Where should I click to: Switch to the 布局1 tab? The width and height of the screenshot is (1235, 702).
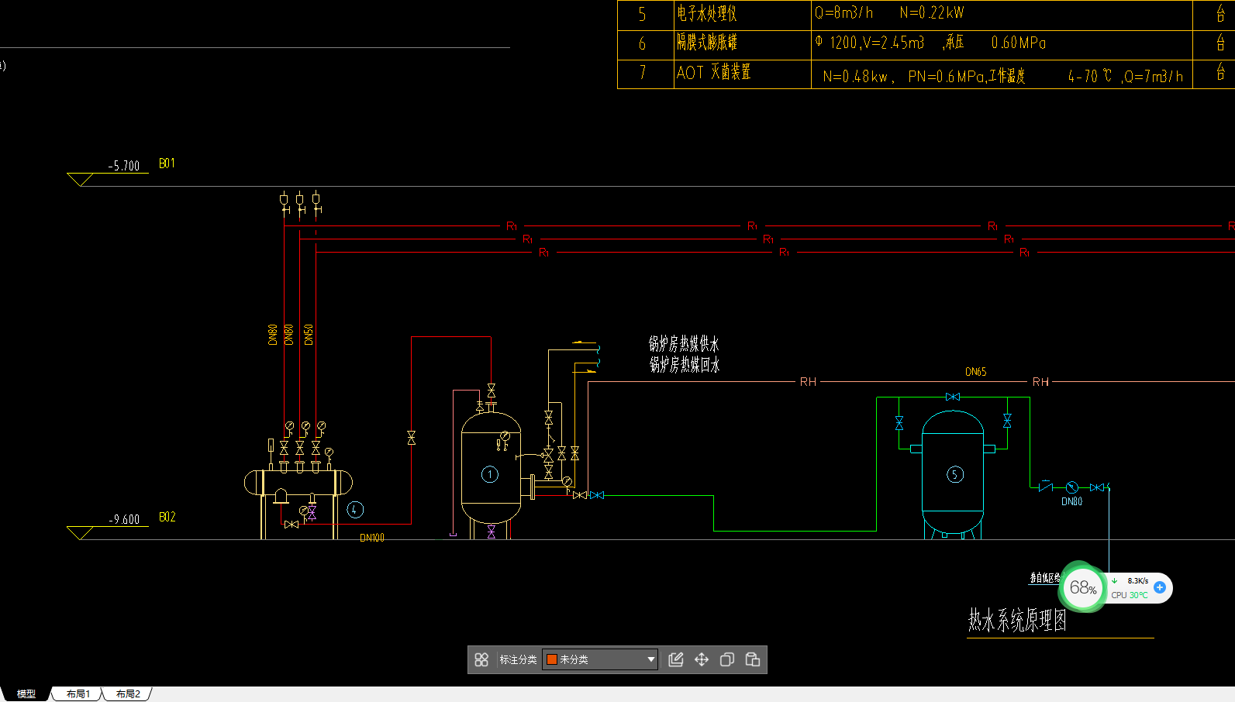coord(78,693)
